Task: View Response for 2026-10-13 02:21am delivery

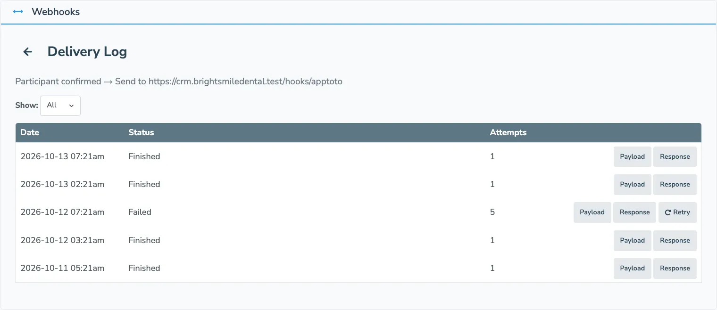Action: point(675,185)
